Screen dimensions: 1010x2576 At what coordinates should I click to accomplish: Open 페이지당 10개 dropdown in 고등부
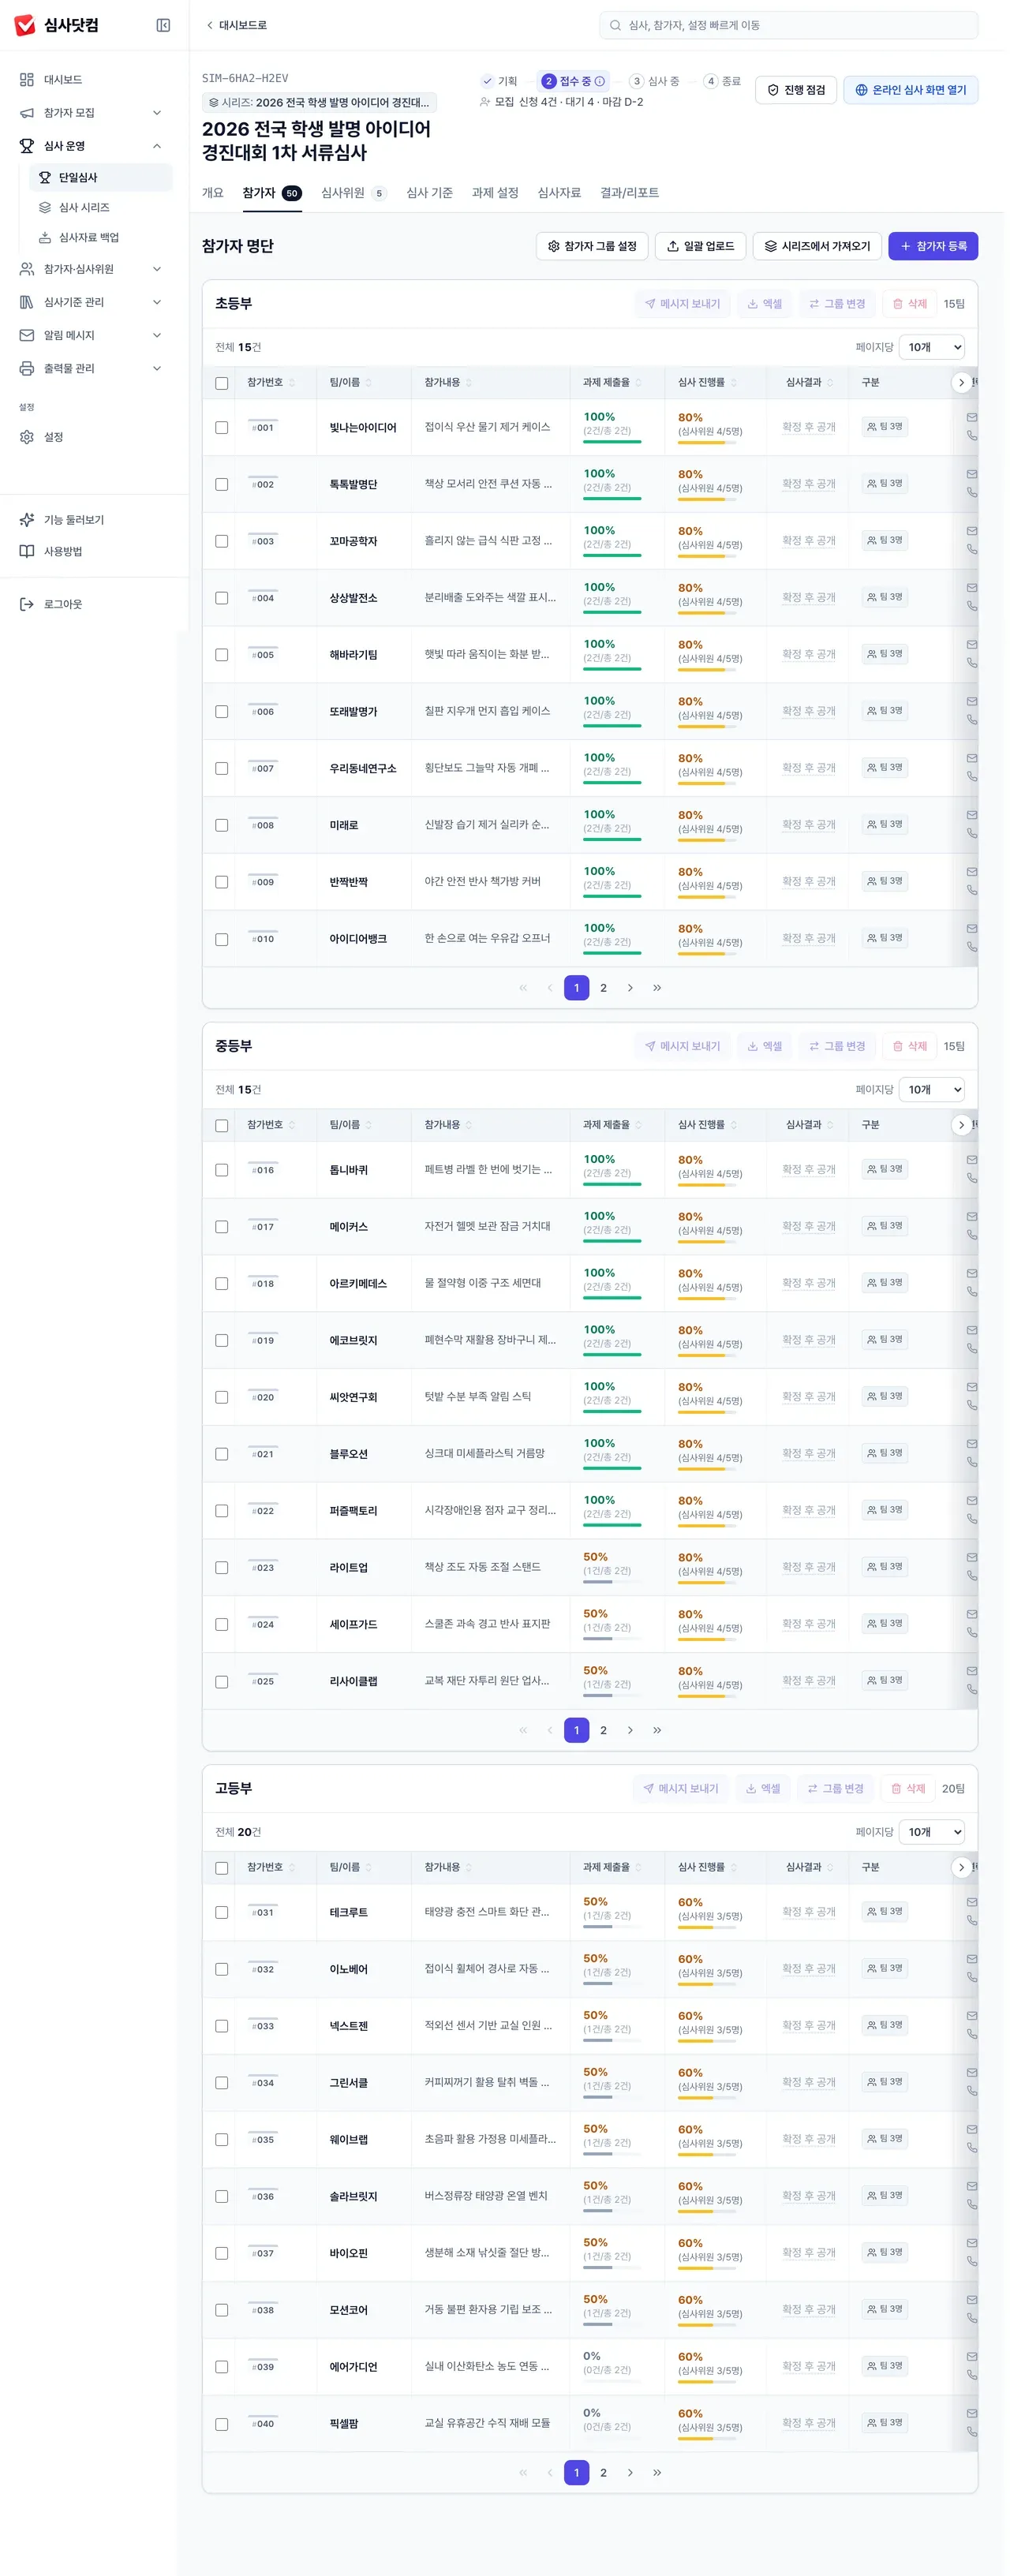pyautogui.click(x=932, y=1832)
